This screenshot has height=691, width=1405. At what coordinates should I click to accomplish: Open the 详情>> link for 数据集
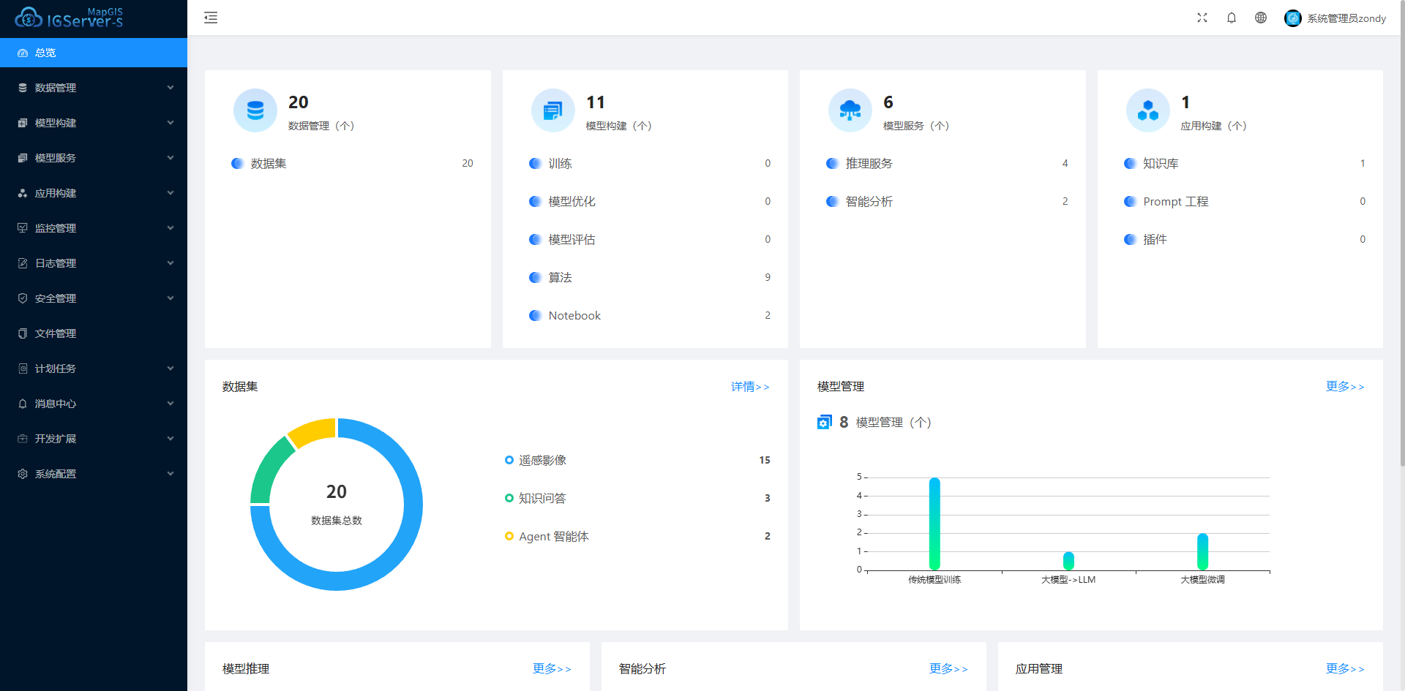750,387
